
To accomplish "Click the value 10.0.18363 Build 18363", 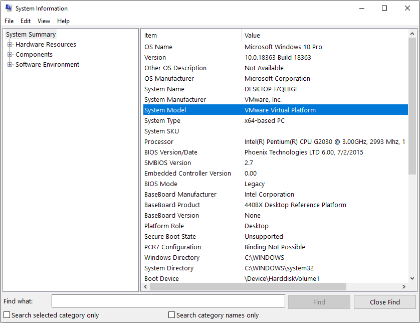I will (x=278, y=57).
